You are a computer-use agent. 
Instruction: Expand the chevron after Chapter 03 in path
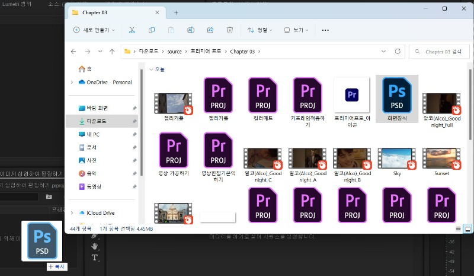[x=259, y=52]
